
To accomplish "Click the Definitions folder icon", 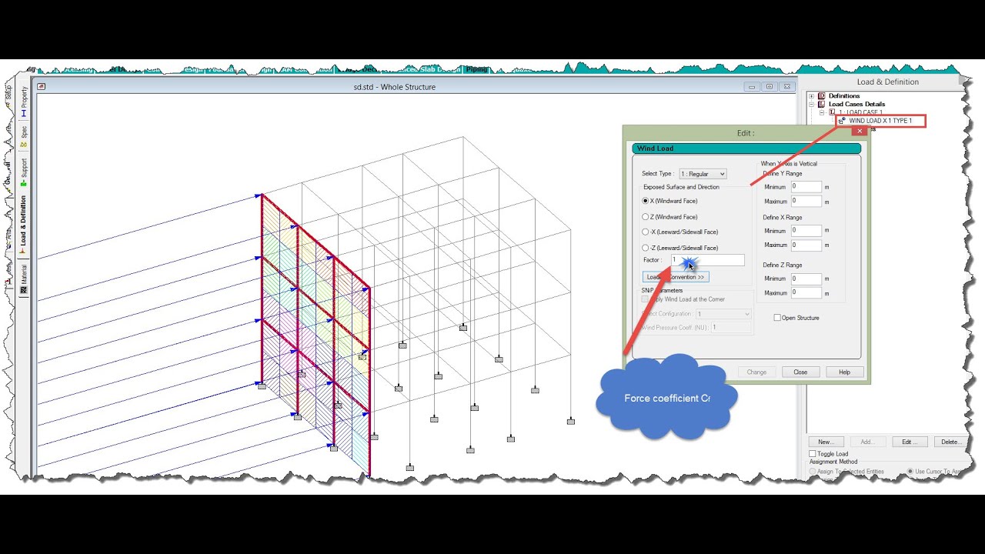I will coord(821,96).
